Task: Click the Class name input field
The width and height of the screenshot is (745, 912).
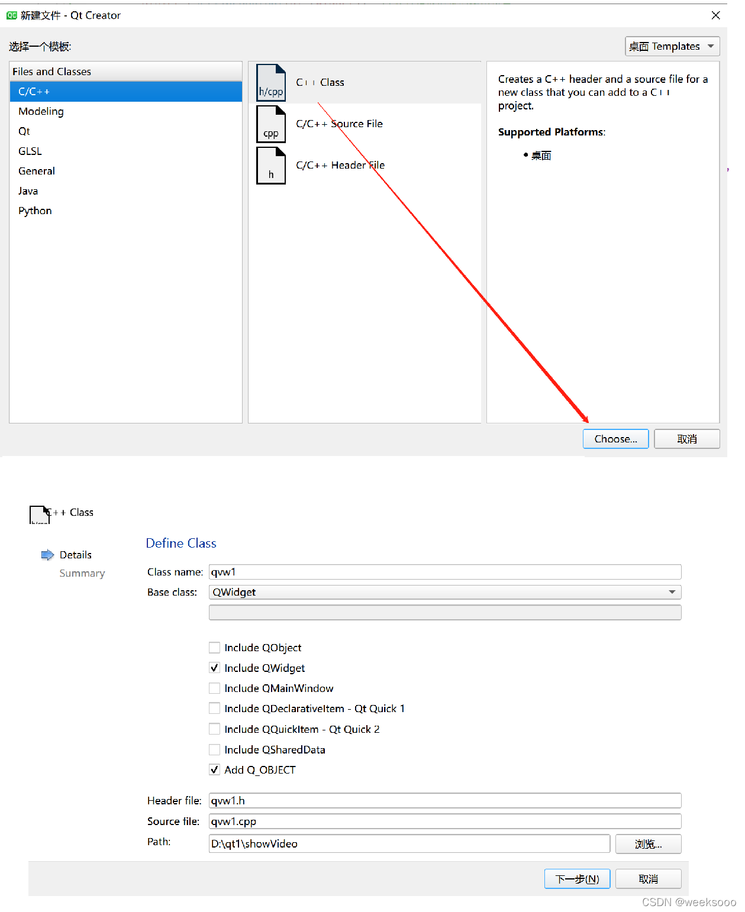Action: (445, 572)
